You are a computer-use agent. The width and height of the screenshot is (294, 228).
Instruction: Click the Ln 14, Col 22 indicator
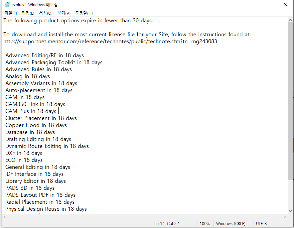pyautogui.click(x=167, y=224)
